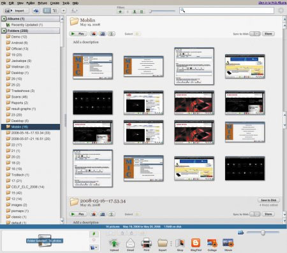The height and width of the screenshot is (253, 287).
Task: Click the Collage icon in bottom toolbar
Action: click(x=212, y=243)
